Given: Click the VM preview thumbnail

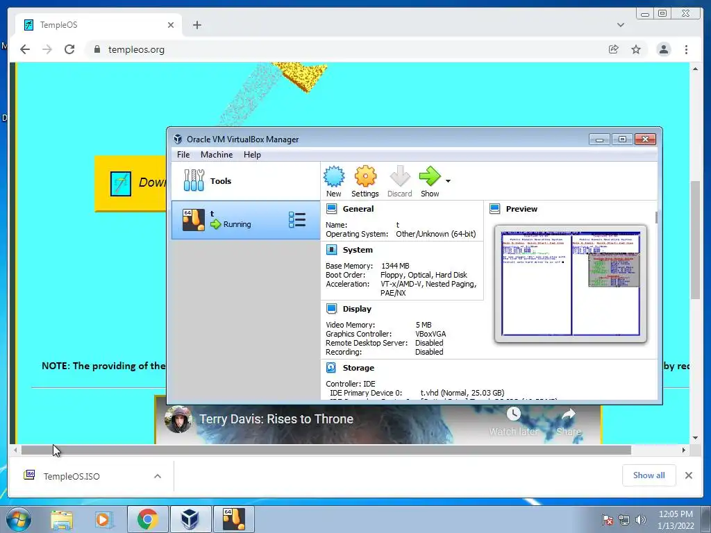Looking at the screenshot, I should (x=571, y=284).
